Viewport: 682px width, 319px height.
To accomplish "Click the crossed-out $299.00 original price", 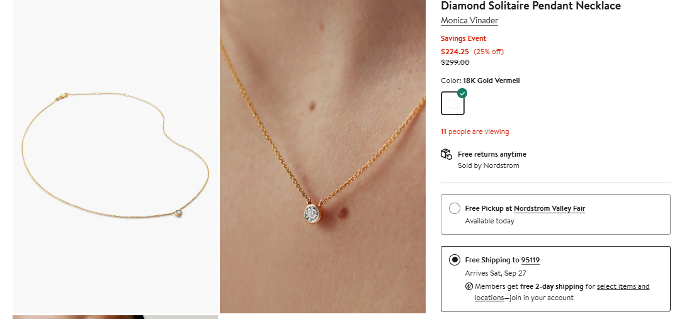I will (x=455, y=62).
